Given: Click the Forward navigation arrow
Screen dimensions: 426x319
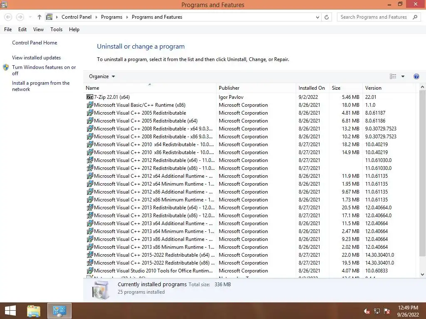Looking at the screenshot, I should 20,17.
